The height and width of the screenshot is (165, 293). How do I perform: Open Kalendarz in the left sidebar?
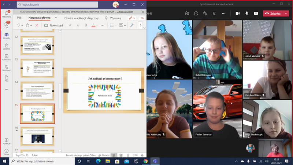(x=6, y=56)
